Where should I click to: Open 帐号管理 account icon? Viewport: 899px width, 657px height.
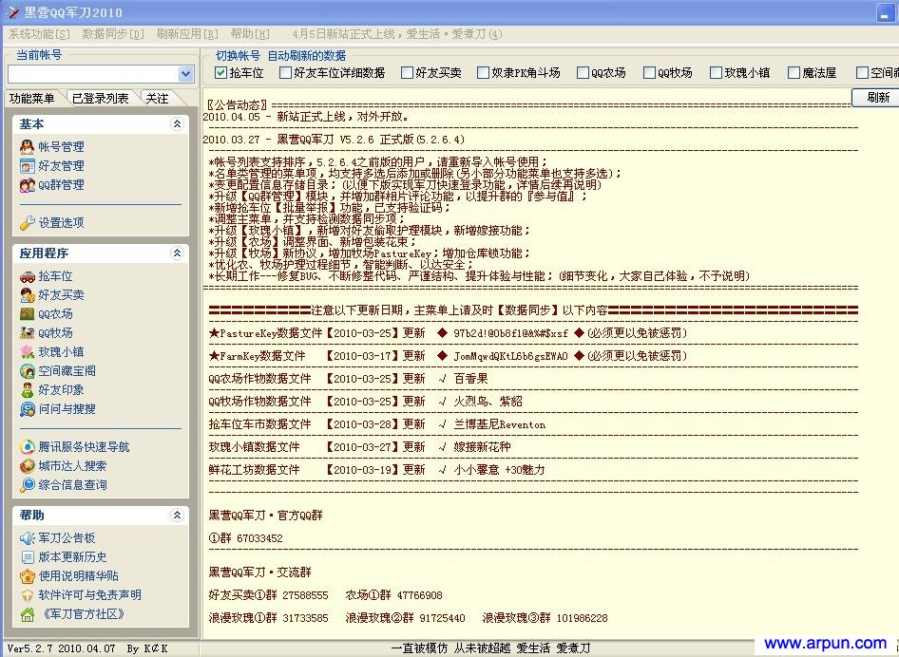27,146
